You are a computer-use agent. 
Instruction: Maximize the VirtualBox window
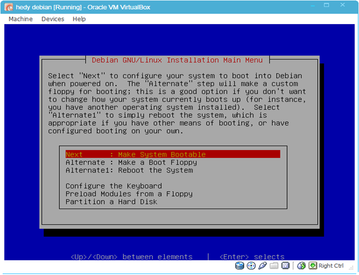coord(327,5)
